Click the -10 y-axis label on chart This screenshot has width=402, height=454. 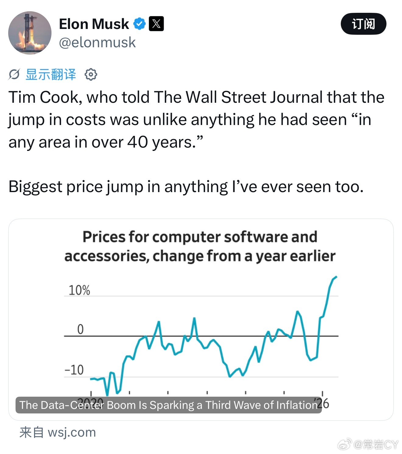[74, 370]
